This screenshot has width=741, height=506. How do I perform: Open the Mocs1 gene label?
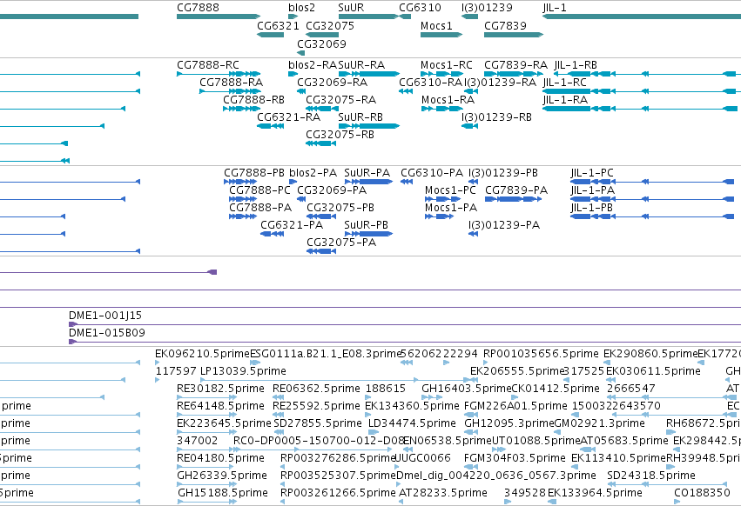436,26
